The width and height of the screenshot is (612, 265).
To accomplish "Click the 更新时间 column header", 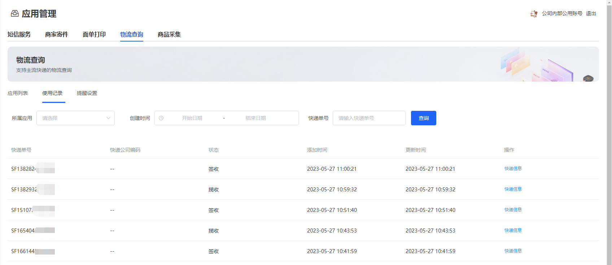I will [416, 150].
